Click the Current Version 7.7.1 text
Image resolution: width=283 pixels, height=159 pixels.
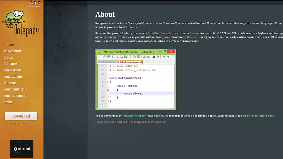pos(21,123)
